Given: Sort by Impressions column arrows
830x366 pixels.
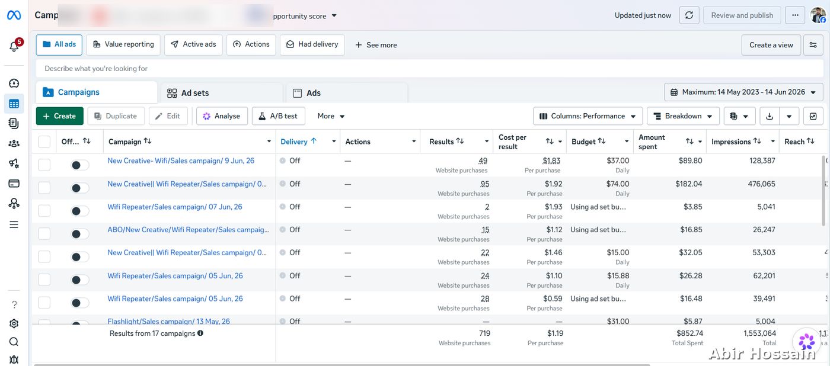Looking at the screenshot, I should (x=757, y=141).
